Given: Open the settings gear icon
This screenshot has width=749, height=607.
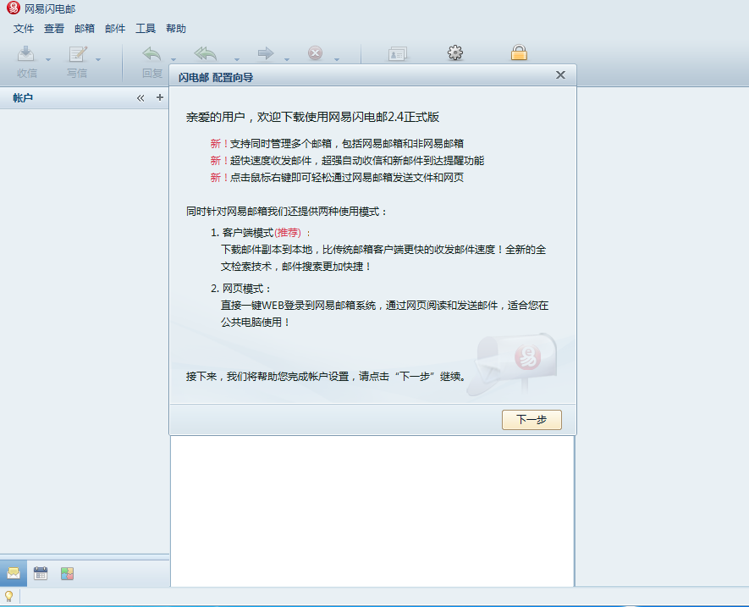Looking at the screenshot, I should [x=454, y=52].
